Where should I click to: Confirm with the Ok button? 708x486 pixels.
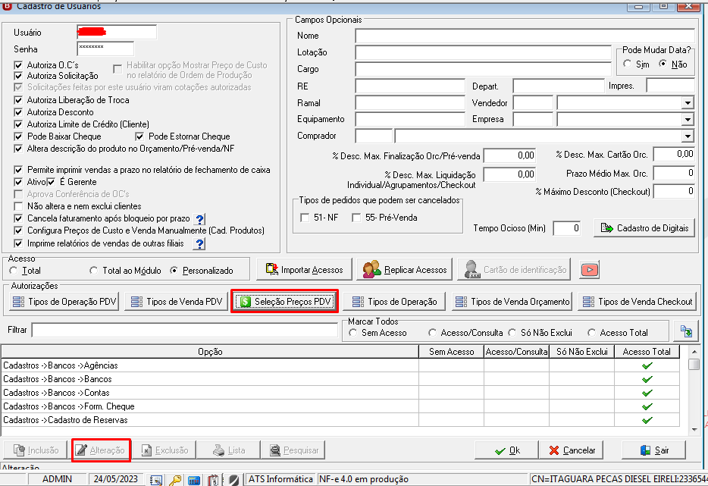pos(507,450)
